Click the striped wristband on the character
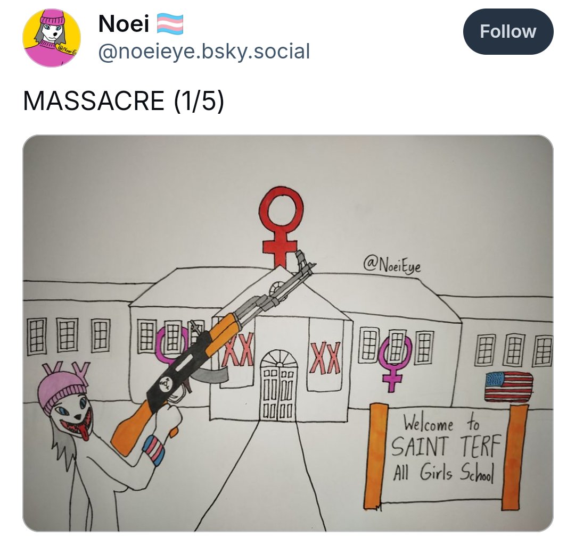Screen dimensions: 575x538 point(154,449)
